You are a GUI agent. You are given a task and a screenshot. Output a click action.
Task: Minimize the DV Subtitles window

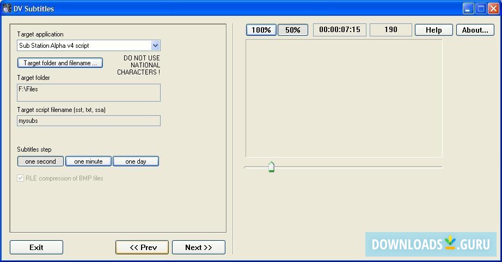pyautogui.click(x=468, y=9)
